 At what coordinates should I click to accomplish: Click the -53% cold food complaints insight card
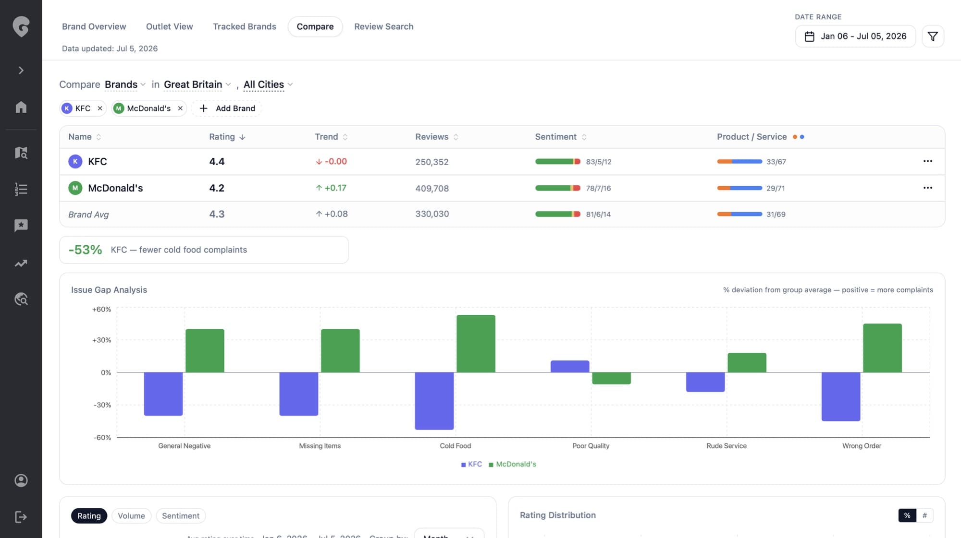(204, 250)
